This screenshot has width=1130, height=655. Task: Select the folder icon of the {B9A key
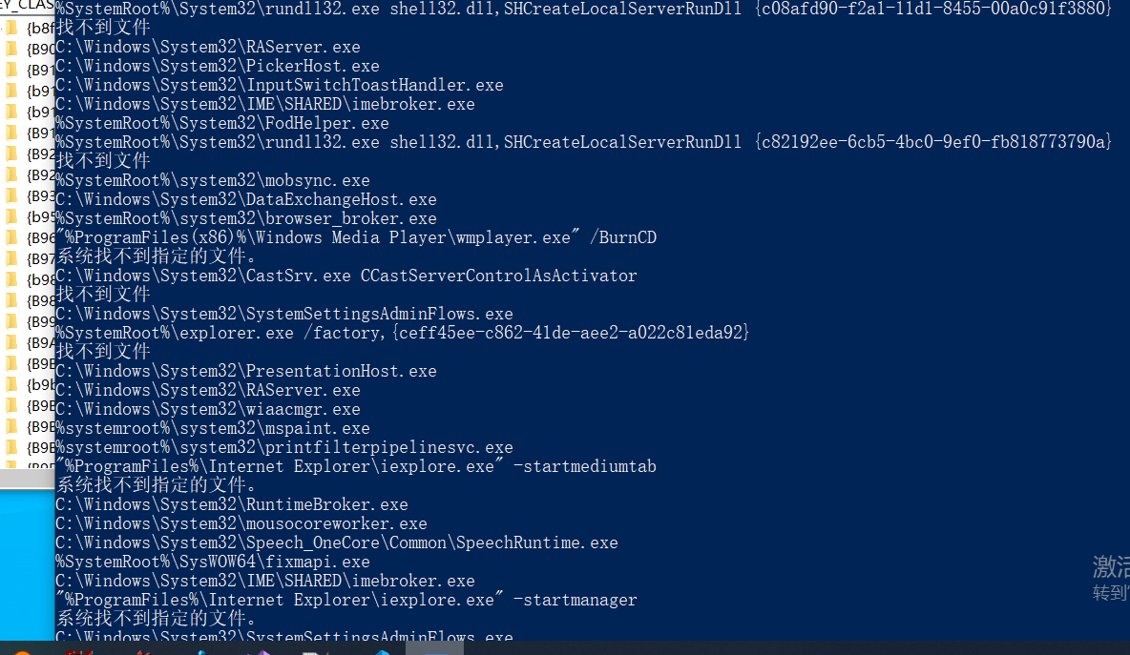click(x=11, y=342)
